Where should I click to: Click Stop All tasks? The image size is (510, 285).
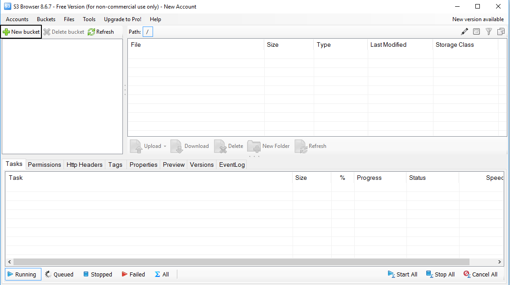click(x=440, y=274)
